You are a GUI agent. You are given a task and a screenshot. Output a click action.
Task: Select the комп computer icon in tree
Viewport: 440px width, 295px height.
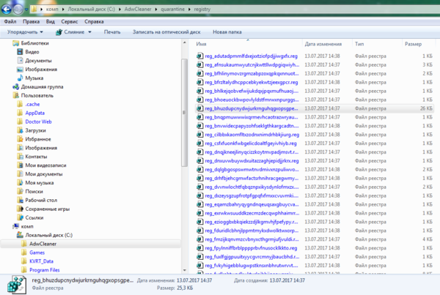pos(16,226)
